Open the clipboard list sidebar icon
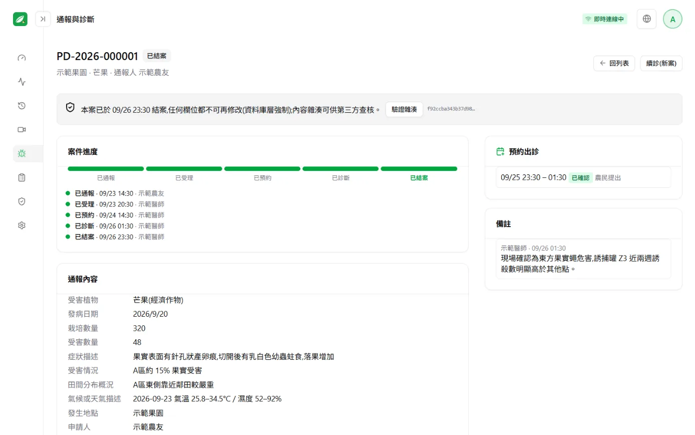 tap(22, 177)
